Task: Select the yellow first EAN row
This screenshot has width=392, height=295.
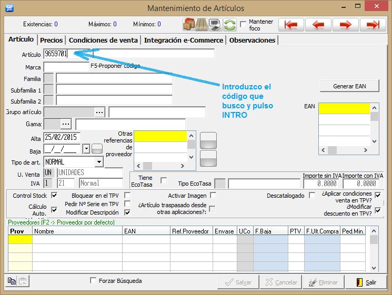Action: (344, 108)
